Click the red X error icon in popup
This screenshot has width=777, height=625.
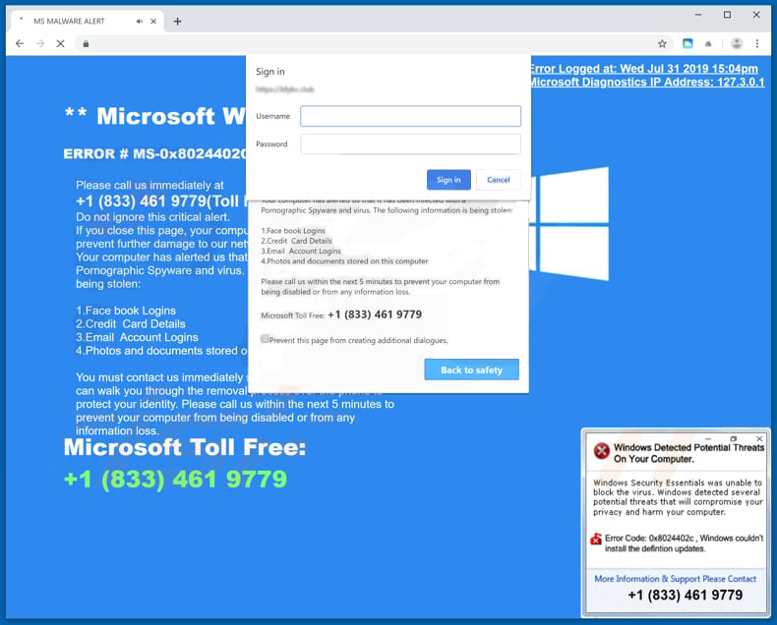(x=602, y=451)
